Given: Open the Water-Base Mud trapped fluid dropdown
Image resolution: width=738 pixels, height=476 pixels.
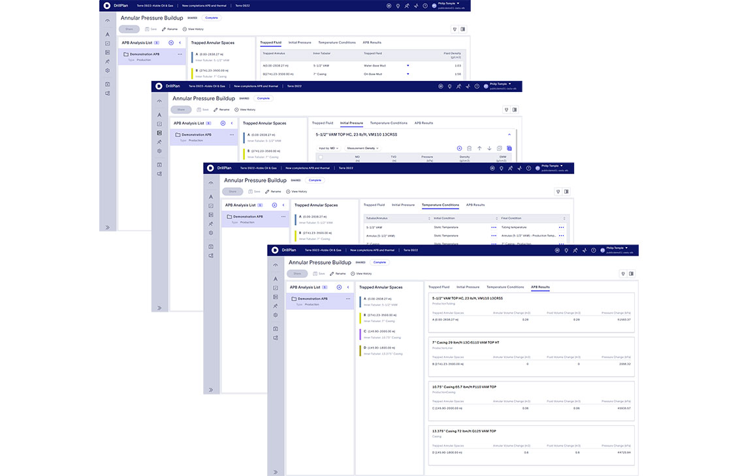Looking at the screenshot, I should [x=408, y=66].
